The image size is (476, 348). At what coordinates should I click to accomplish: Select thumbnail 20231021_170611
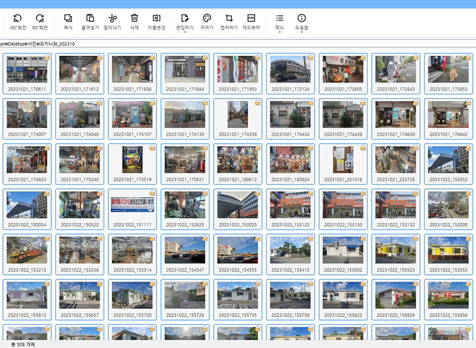coord(27,74)
